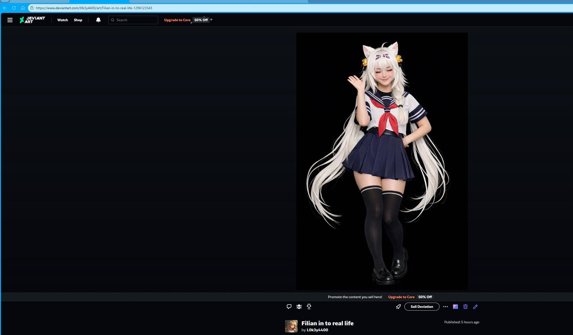Download the deviation via download icon
This screenshot has height=335, width=573.
tap(309, 306)
